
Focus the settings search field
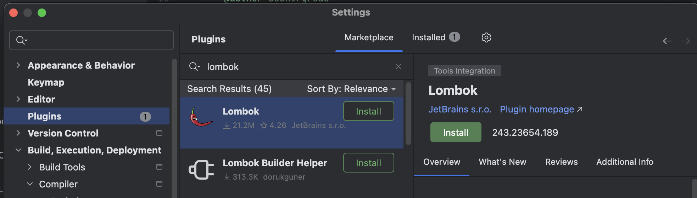[x=91, y=40]
